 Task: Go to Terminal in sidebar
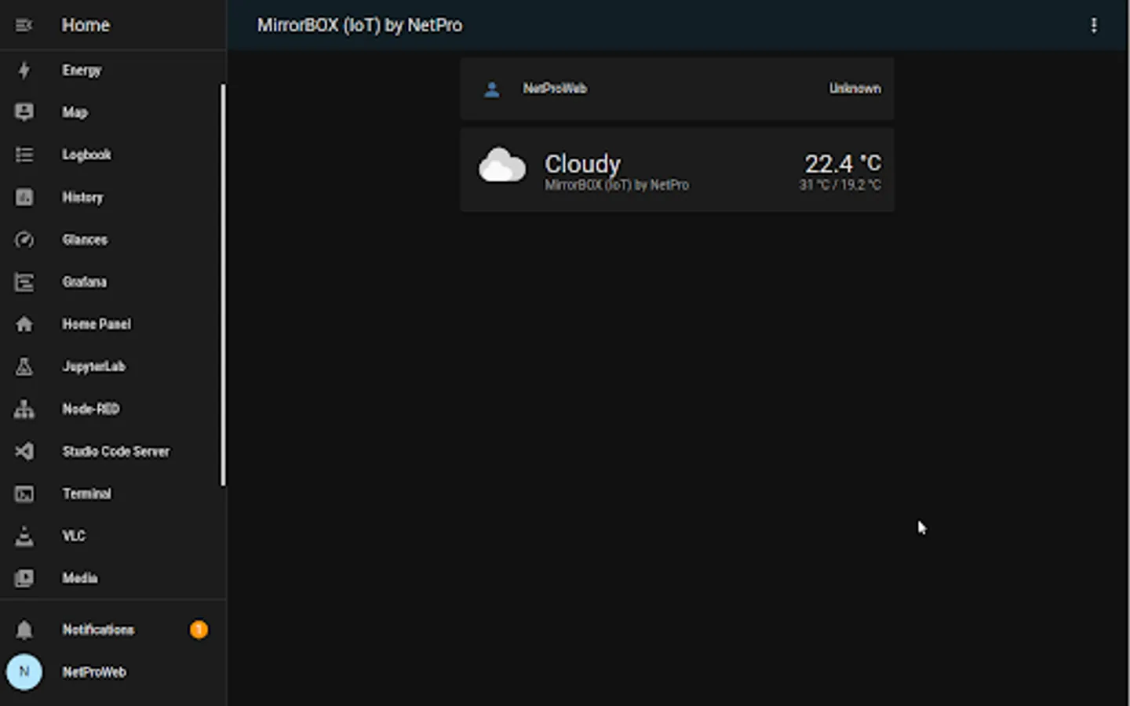click(x=86, y=493)
